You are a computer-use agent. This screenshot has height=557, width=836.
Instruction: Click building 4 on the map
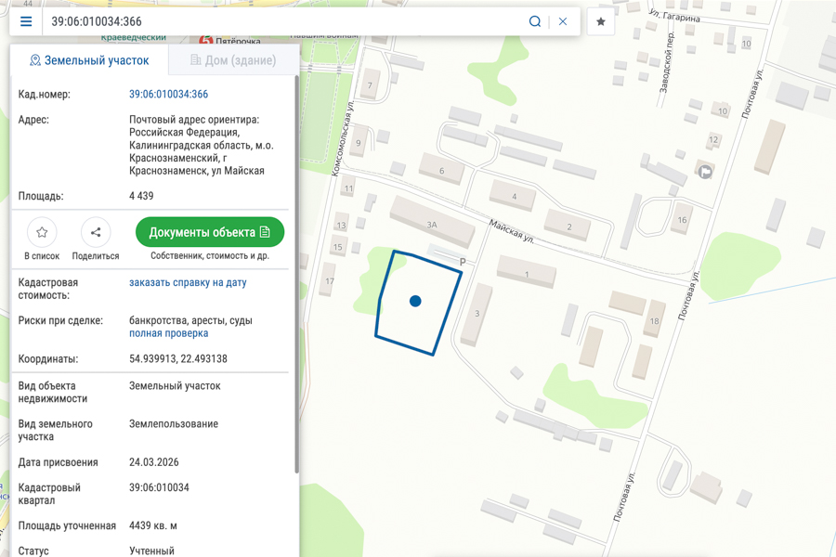click(513, 195)
